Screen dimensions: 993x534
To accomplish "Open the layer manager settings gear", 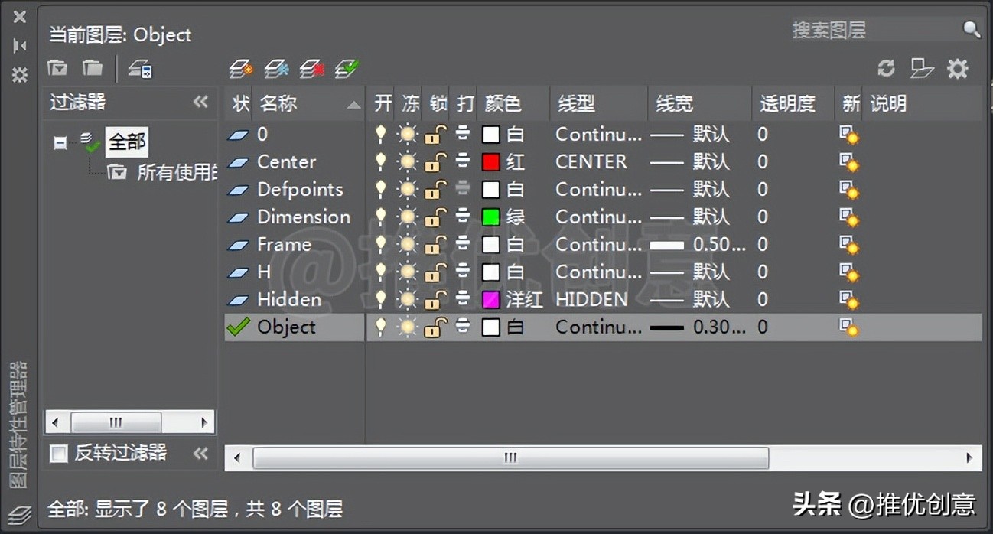I will pos(958,68).
